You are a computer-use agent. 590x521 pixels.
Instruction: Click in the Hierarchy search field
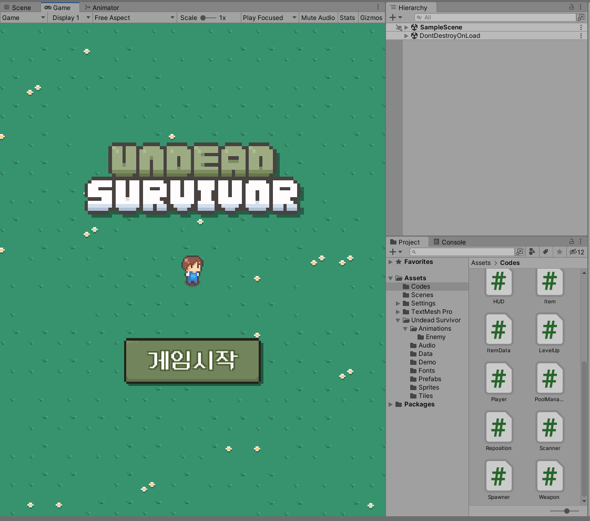tap(495, 17)
